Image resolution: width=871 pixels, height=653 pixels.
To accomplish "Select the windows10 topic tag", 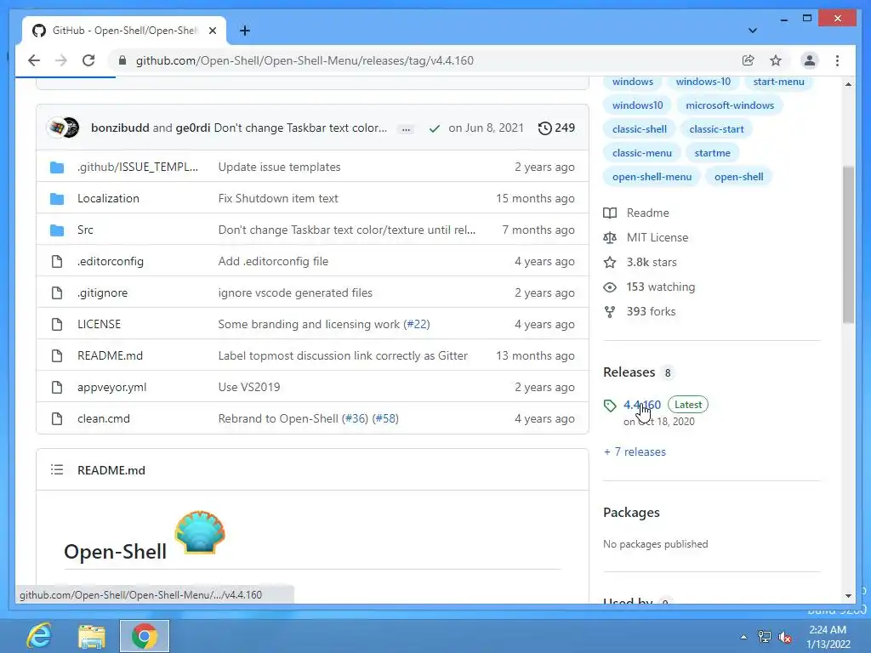I will tap(637, 105).
